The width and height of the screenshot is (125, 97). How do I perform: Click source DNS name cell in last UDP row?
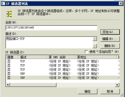pyautogui.click(x=60, y=78)
